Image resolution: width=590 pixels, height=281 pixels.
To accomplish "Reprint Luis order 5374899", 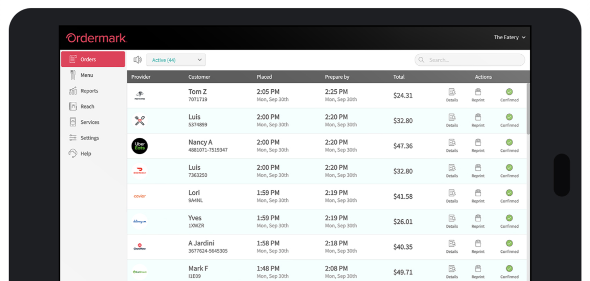I will coord(478,120).
